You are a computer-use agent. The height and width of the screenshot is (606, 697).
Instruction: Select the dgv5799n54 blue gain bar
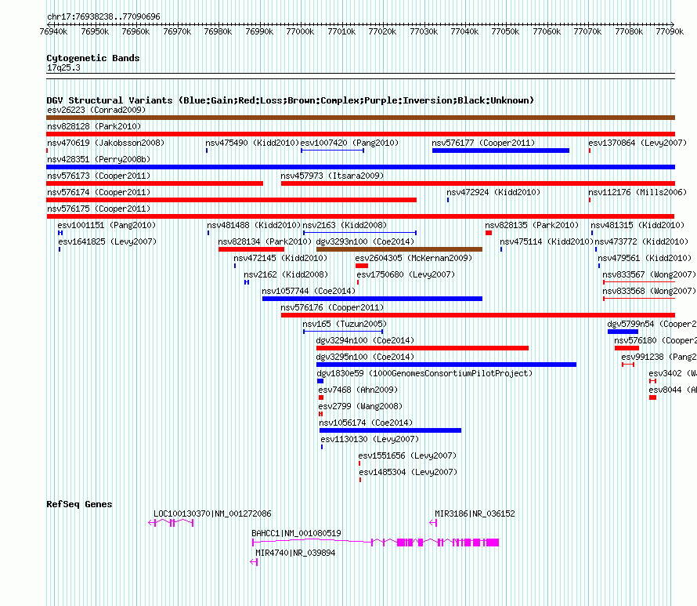pyautogui.click(x=623, y=332)
